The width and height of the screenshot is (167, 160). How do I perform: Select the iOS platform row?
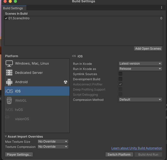(x=37, y=91)
